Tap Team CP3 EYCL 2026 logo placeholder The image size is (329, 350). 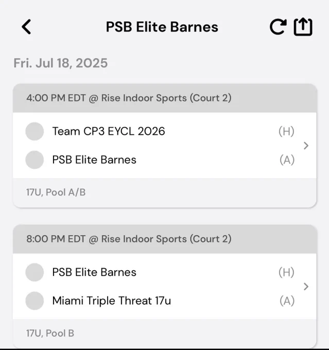pyautogui.click(x=34, y=131)
